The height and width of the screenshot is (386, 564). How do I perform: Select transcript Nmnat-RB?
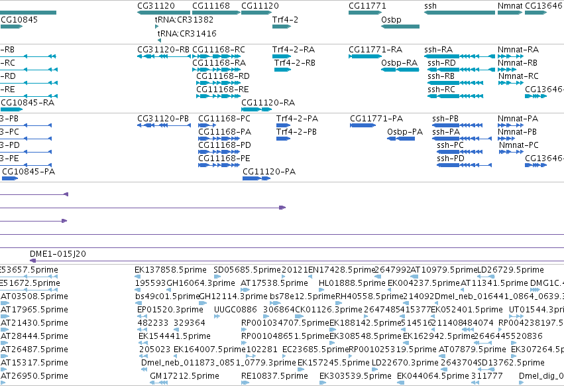point(518,63)
